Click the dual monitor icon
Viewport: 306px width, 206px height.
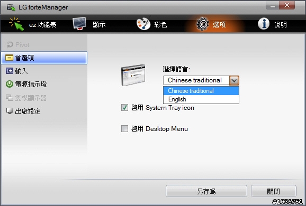[10, 98]
